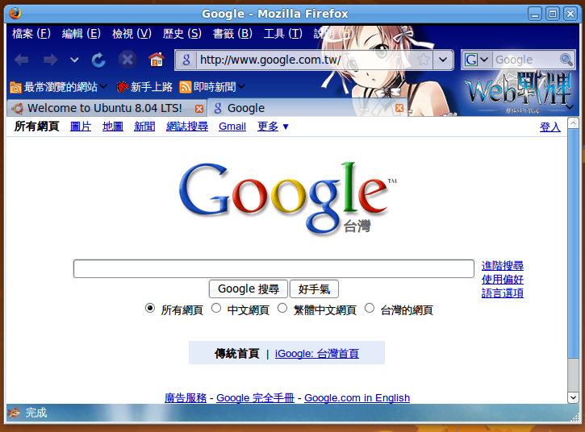Open the 新手上路 bookmark

click(x=144, y=87)
